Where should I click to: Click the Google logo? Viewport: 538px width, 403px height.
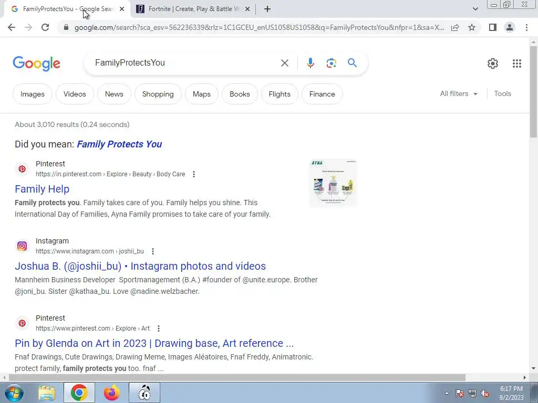click(37, 63)
